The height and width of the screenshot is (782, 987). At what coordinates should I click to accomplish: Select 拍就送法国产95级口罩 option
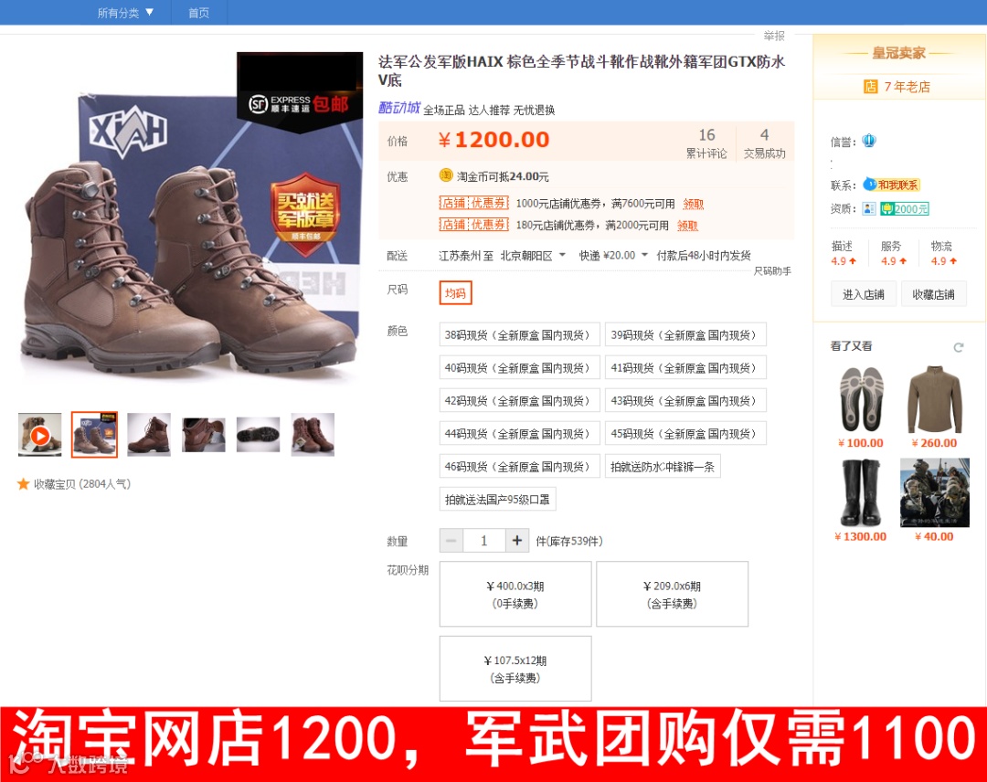pos(497,500)
